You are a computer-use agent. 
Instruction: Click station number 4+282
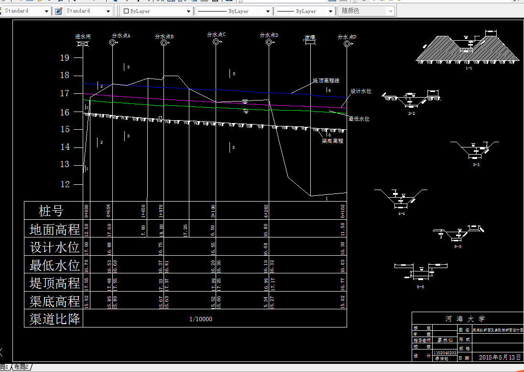pos(266,211)
